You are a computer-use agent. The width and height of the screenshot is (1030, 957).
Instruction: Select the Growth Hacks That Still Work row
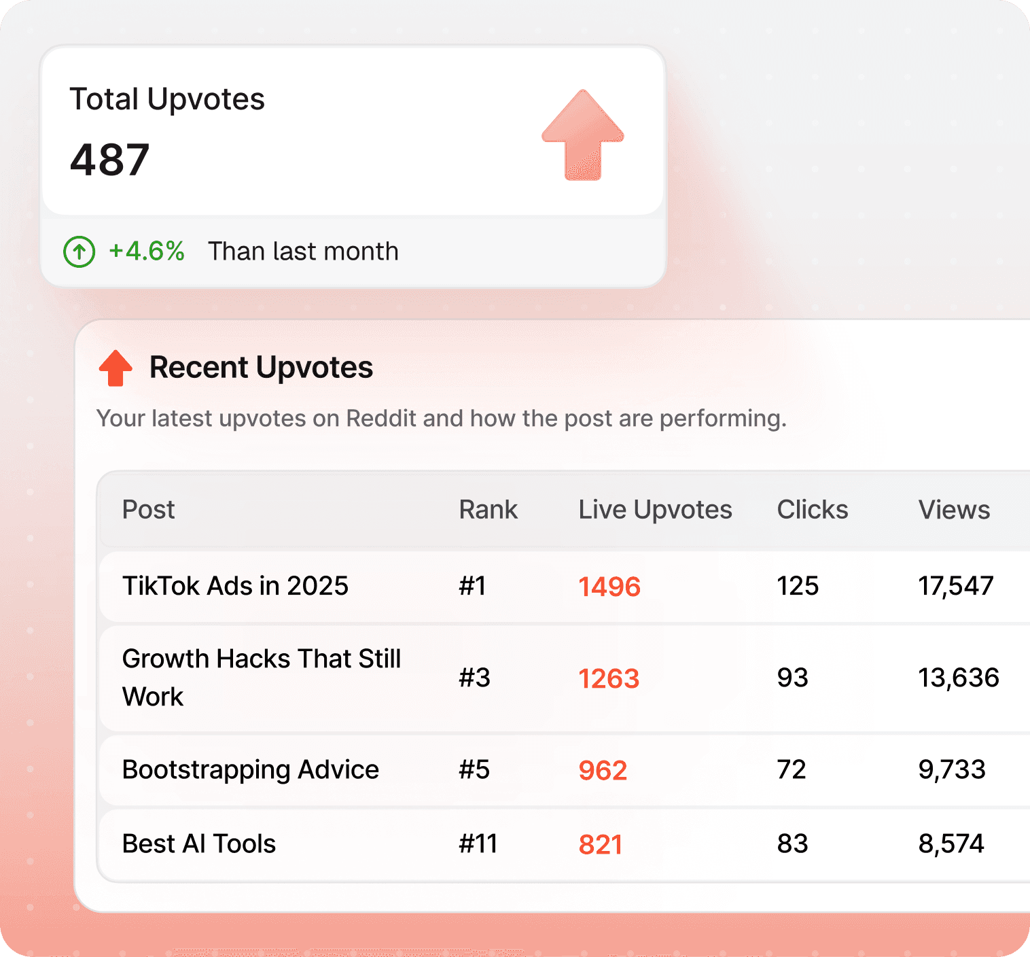pos(261,677)
